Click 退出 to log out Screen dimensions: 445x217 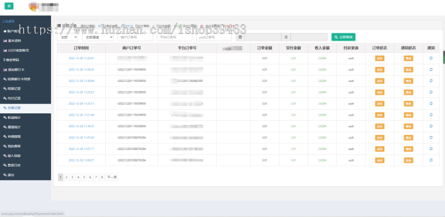(26, 175)
